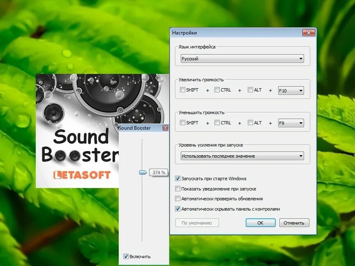
Task: Expand the Использовать последнее значение dropdown
Action: [x=242, y=156]
